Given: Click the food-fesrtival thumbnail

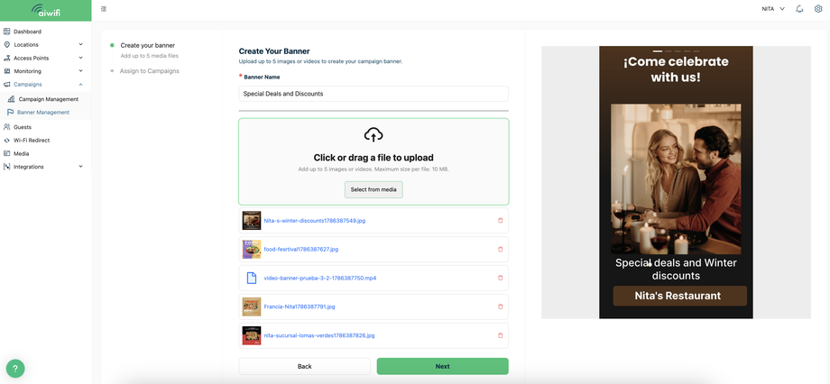Looking at the screenshot, I should [252, 249].
